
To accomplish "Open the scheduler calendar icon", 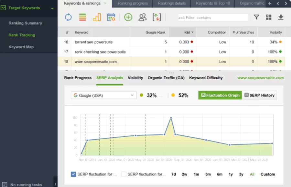I will (x=111, y=17).
